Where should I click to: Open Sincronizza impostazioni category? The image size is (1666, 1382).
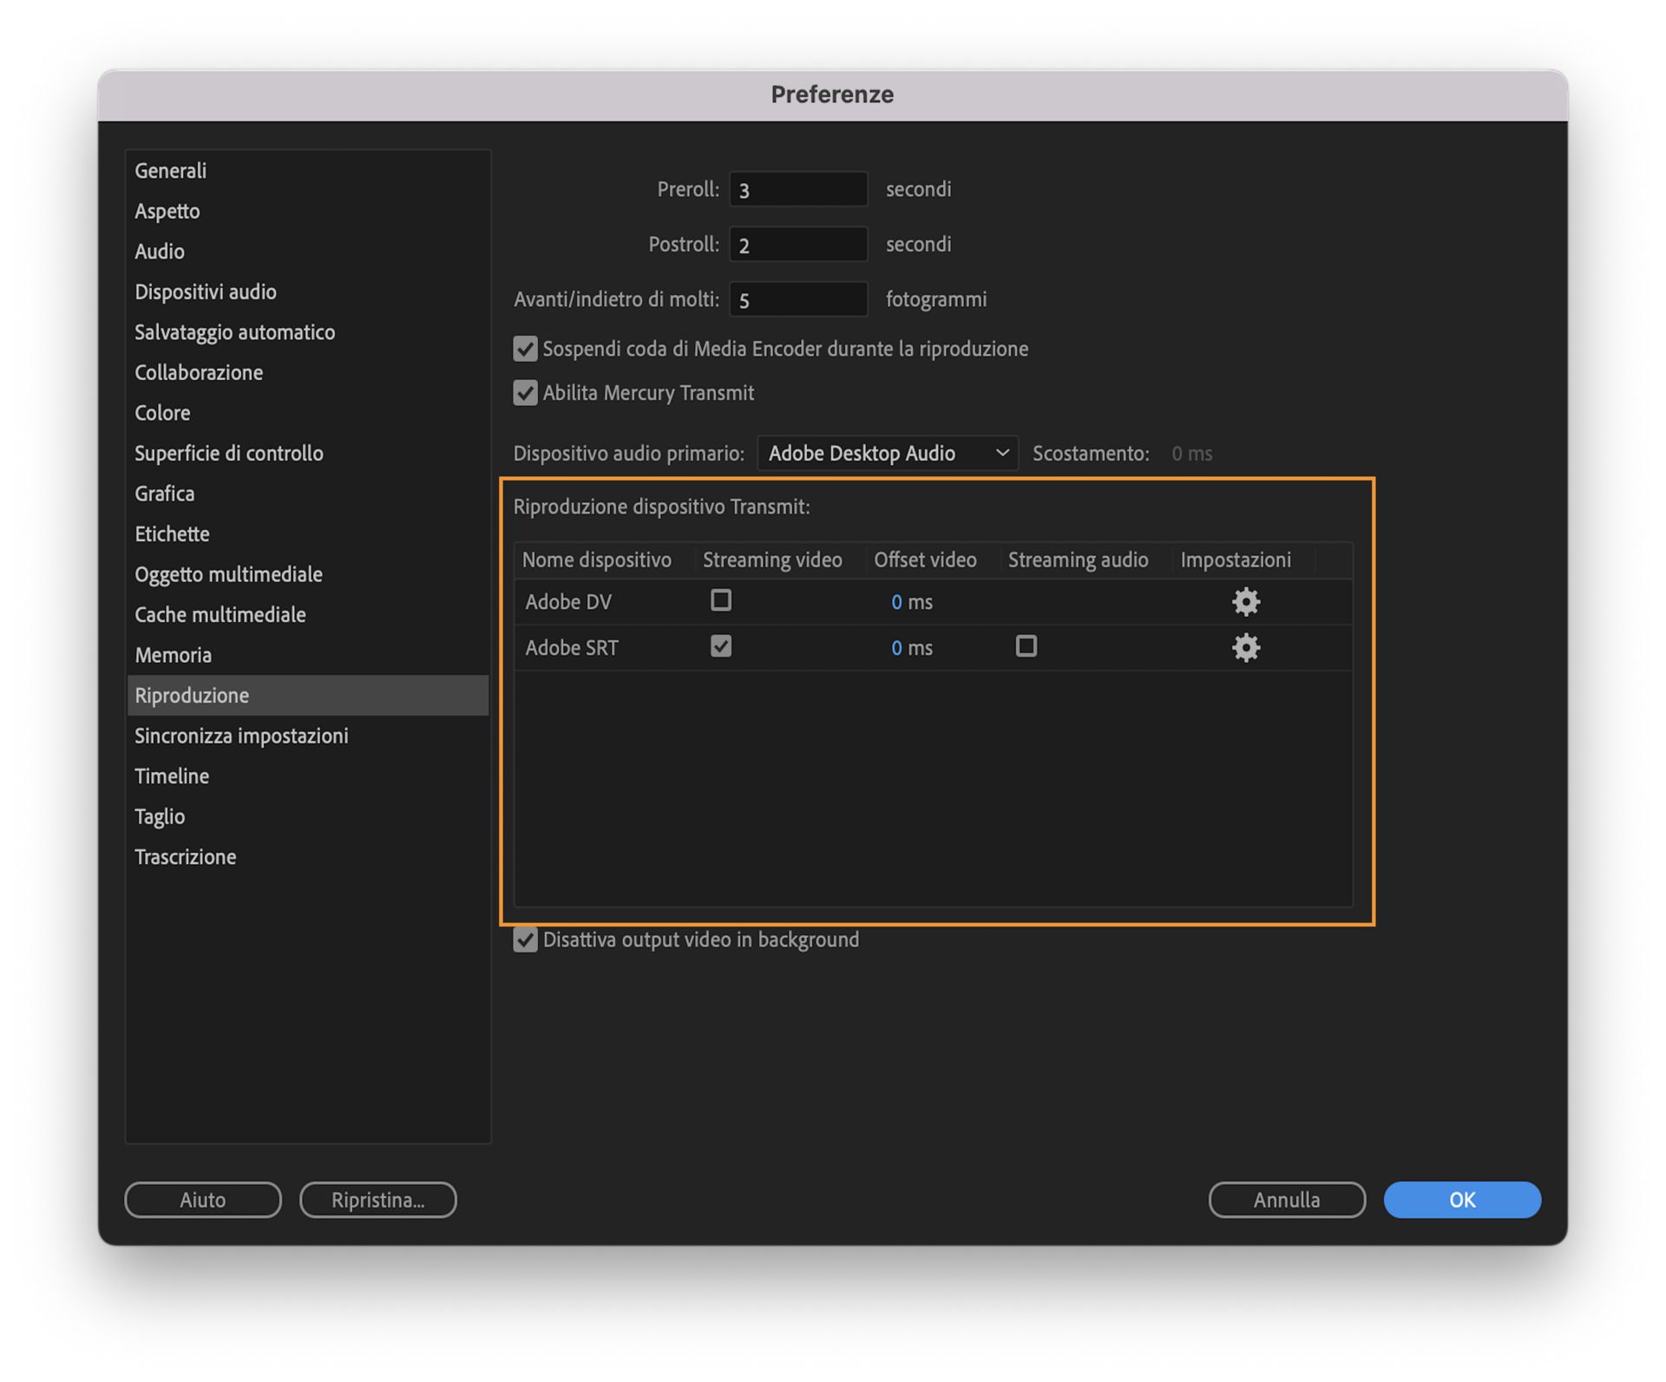point(308,736)
